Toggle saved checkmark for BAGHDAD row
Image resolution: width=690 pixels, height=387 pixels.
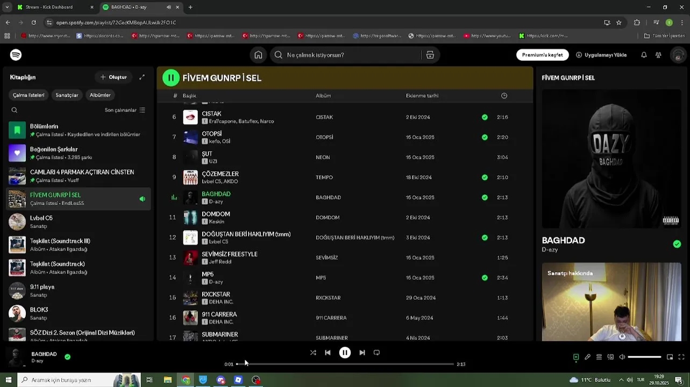click(x=485, y=197)
